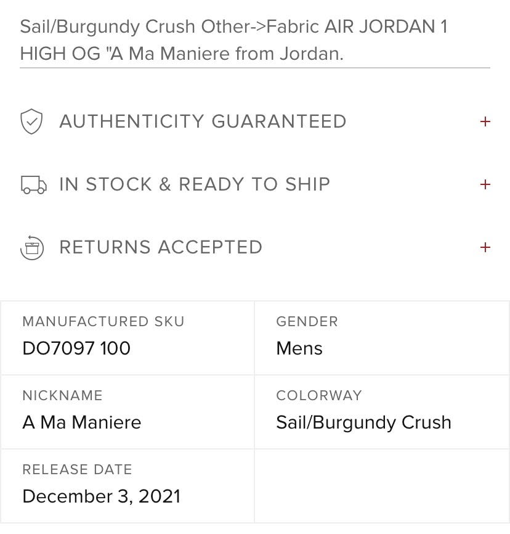Click the Gender label
The image size is (510, 534).
[307, 321]
